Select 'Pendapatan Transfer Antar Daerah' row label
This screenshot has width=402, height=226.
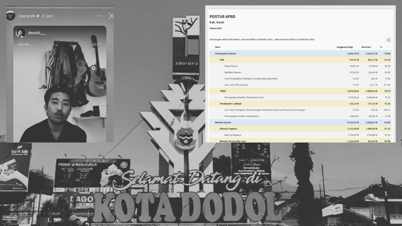pyautogui.click(x=242, y=116)
